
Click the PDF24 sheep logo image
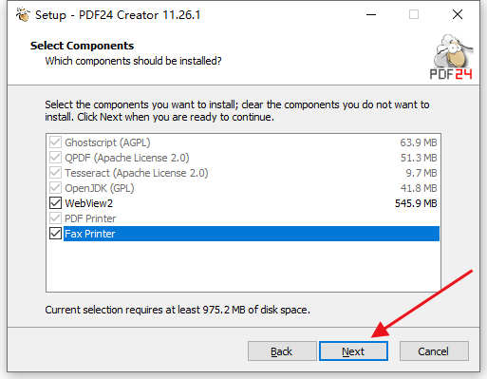[452, 56]
